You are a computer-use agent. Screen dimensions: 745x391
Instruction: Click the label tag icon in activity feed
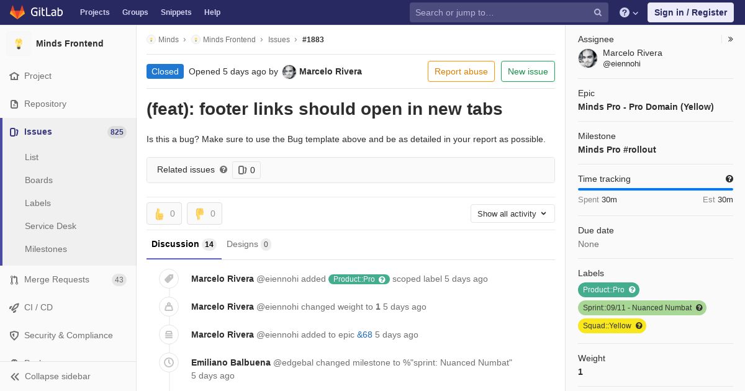point(169,279)
